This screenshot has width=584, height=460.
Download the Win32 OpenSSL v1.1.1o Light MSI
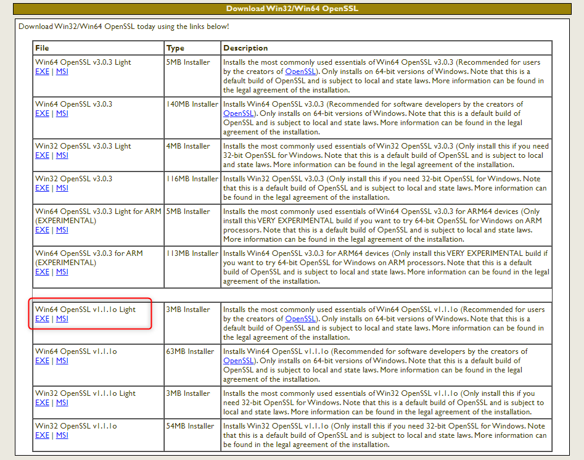62,403
